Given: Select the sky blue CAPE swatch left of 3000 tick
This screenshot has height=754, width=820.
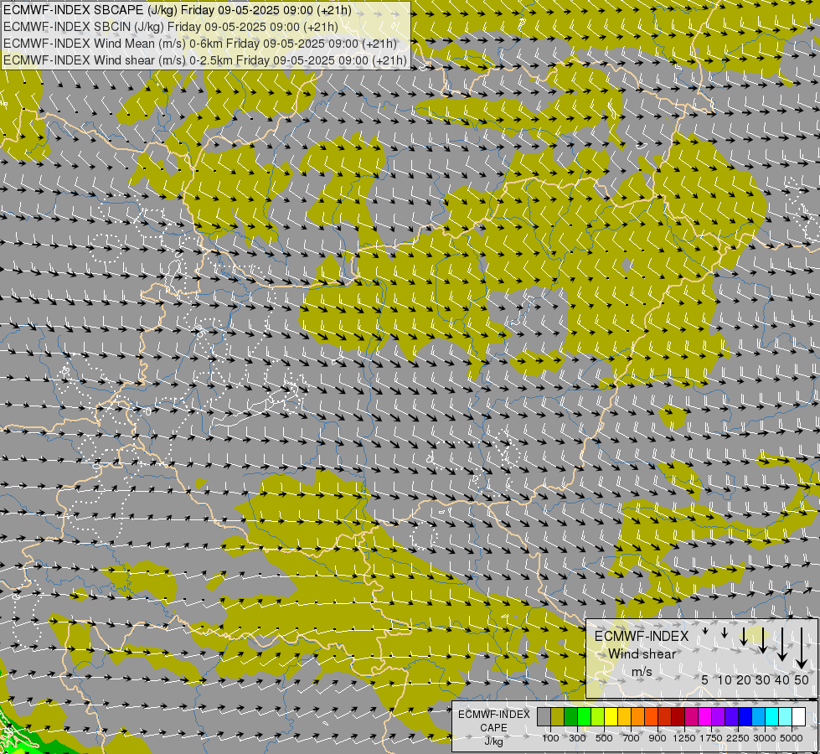Looking at the screenshot, I should [x=758, y=716].
